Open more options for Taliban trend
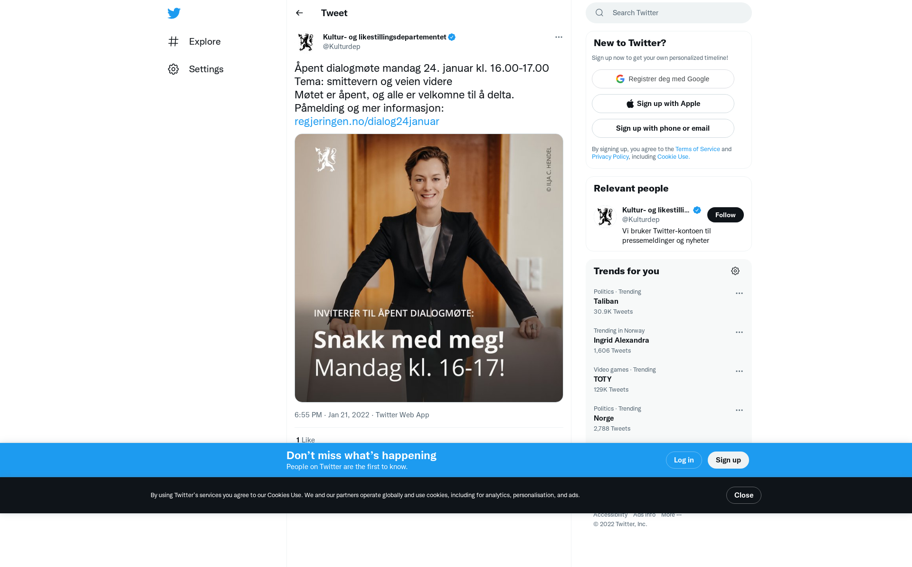Viewport: 912px width, 567px height. click(739, 293)
